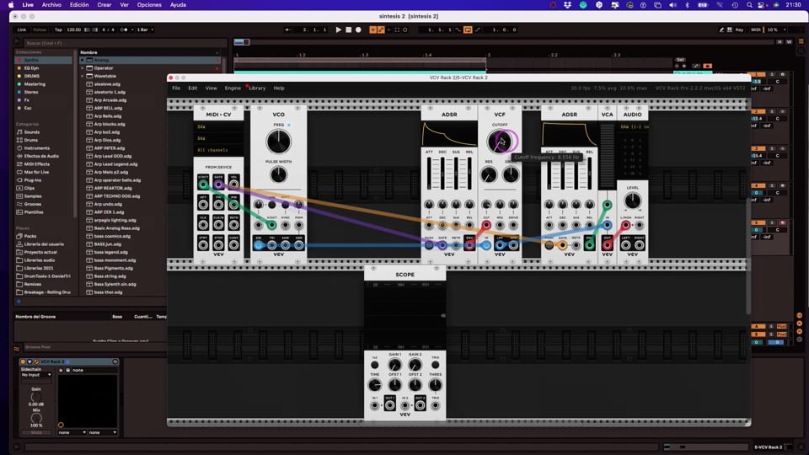The height and width of the screenshot is (455, 809).
Task: Select the Mastering collection
Action: pos(43,84)
